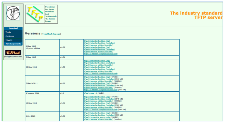This screenshot has width=226, height=124.
Task: Download v4.50 tftpd32/tftpd64 complete source code
Action: (x=101, y=74)
